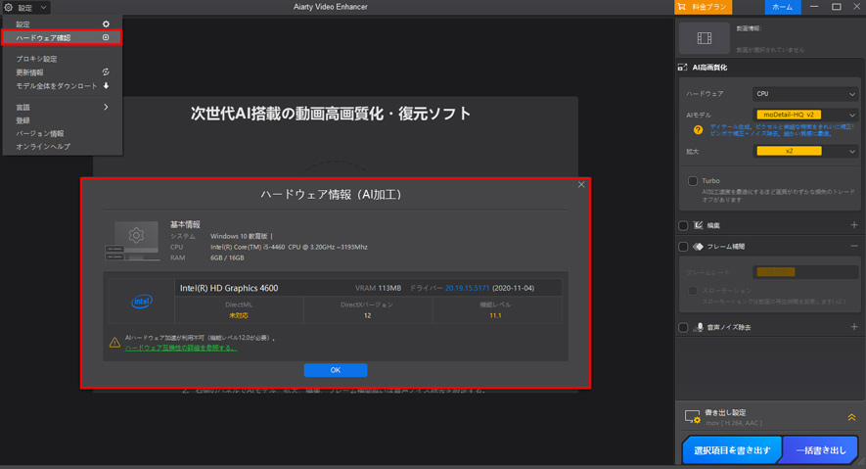The width and height of the screenshot is (866, 469).
Task: Enable the フレーム補間 checkbox
Action: (x=683, y=247)
